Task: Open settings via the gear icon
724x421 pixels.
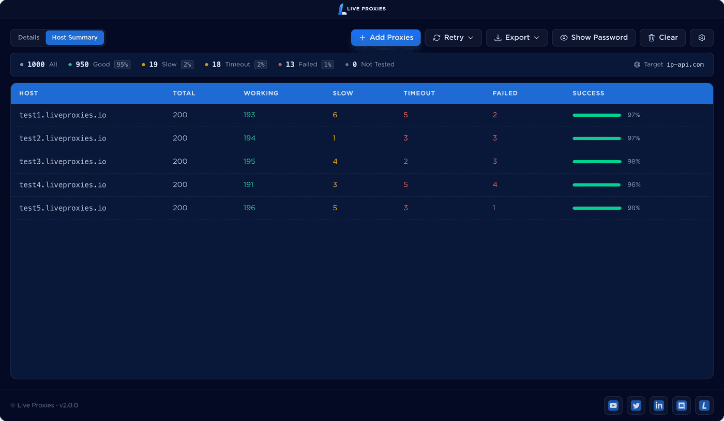Action: (702, 38)
